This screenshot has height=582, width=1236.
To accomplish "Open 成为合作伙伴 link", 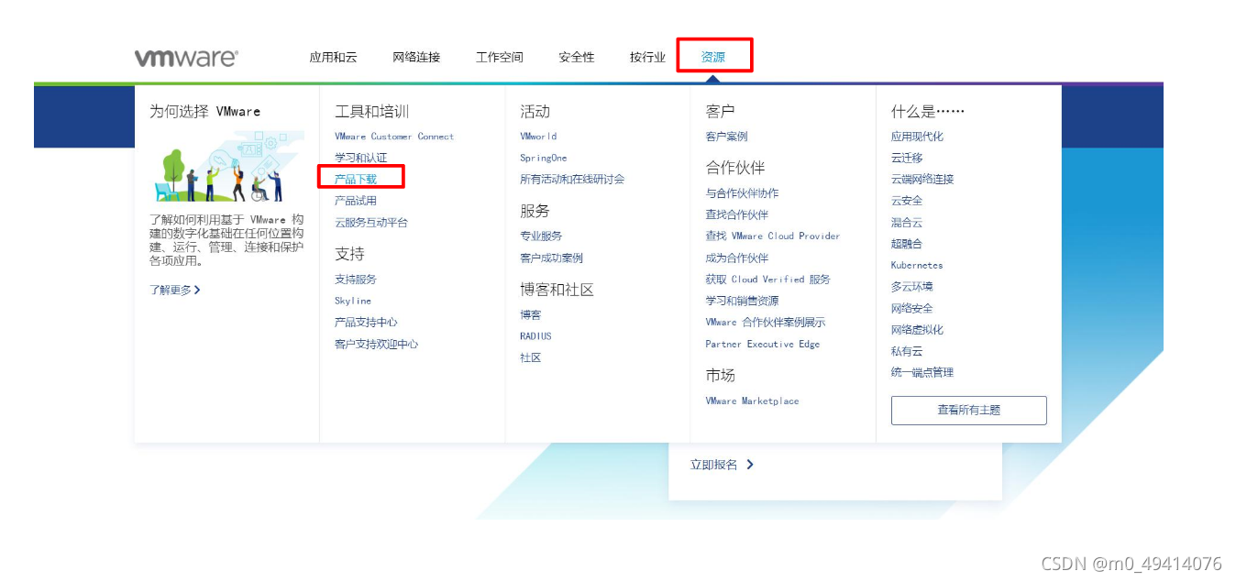I will tap(737, 258).
